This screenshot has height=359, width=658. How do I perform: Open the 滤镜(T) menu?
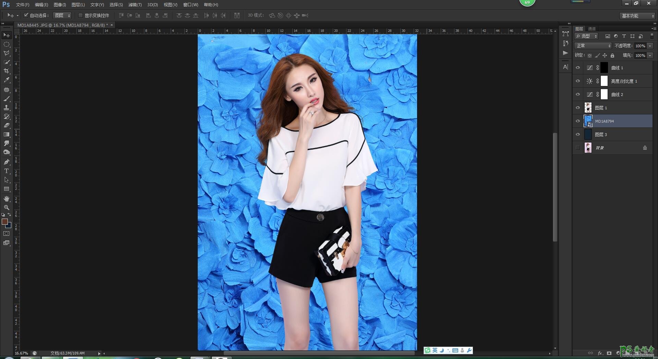(135, 5)
